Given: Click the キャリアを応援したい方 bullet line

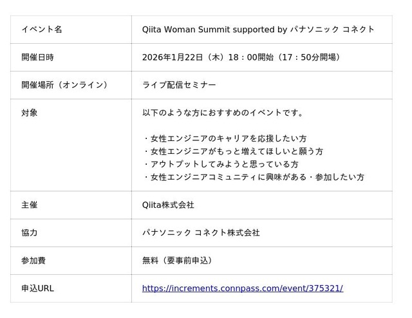Looking at the screenshot, I should pos(225,138).
